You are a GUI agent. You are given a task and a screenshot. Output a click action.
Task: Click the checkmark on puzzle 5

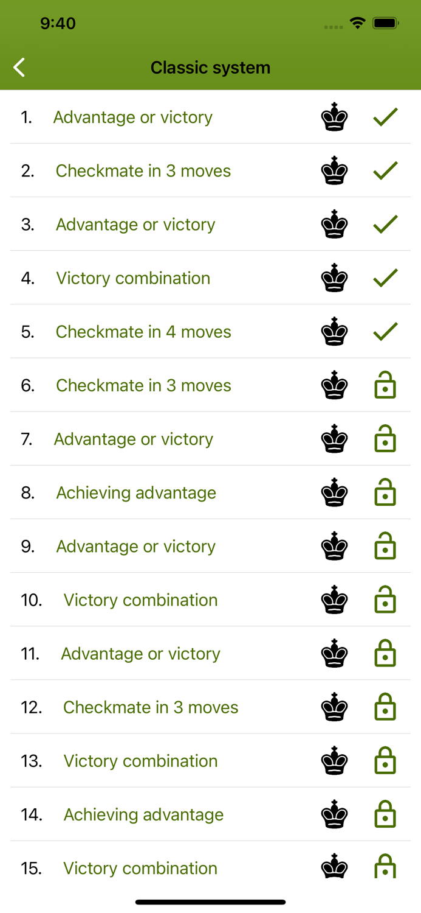coord(385,332)
